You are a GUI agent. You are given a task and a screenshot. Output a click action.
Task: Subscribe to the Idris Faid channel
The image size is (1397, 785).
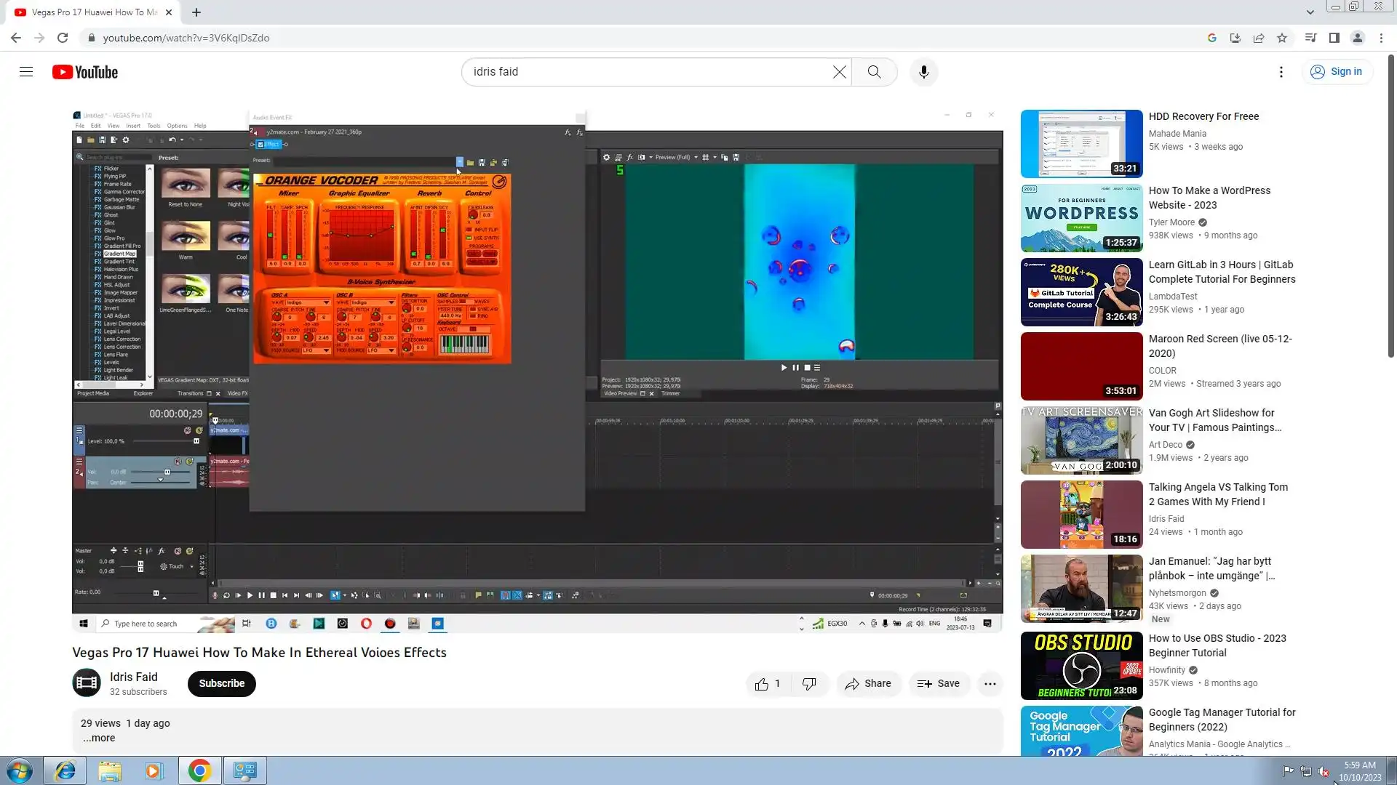pos(221,683)
